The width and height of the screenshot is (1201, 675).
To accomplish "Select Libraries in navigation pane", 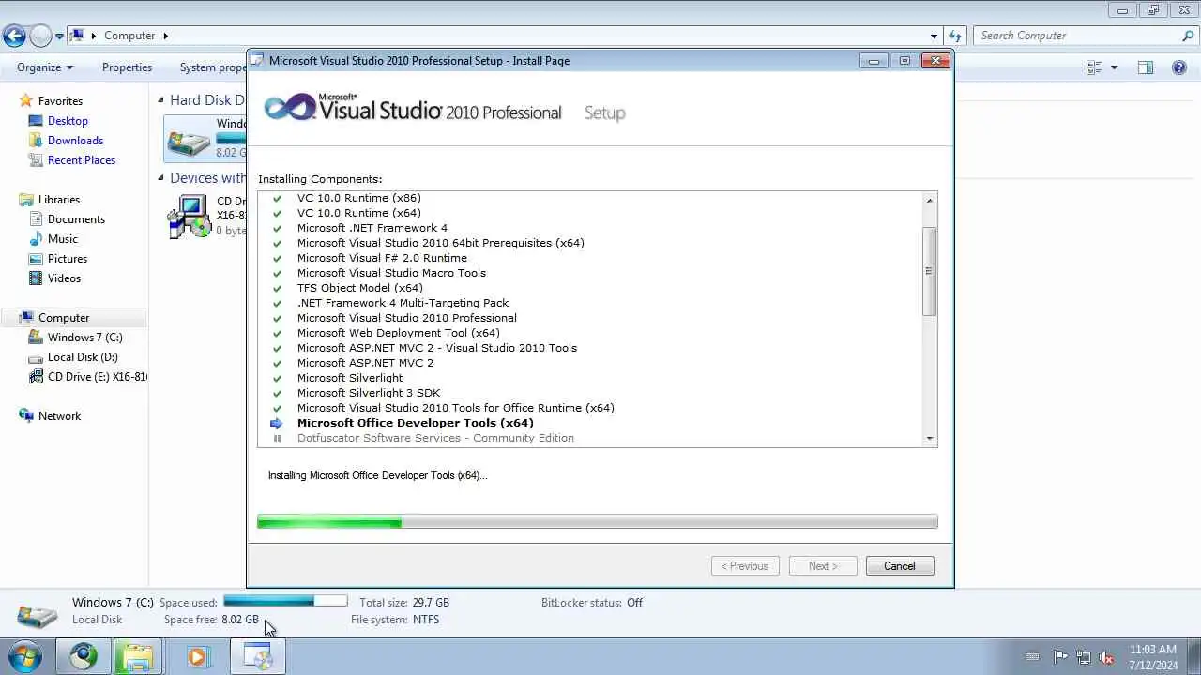I will (58, 200).
